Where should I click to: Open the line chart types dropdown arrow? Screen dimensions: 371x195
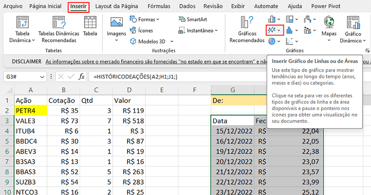coord(279,30)
